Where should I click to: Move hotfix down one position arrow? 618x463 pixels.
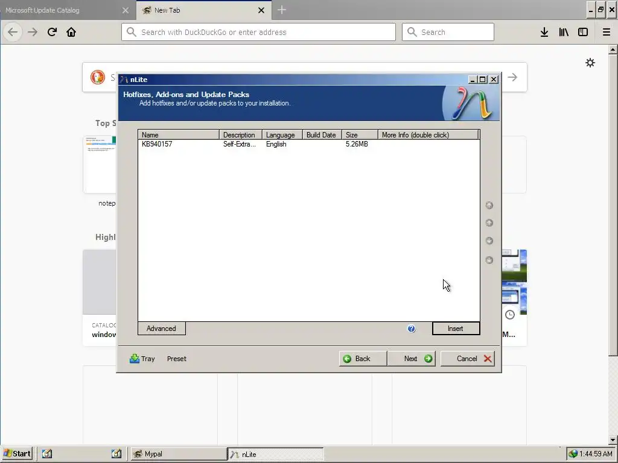pyautogui.click(x=489, y=241)
